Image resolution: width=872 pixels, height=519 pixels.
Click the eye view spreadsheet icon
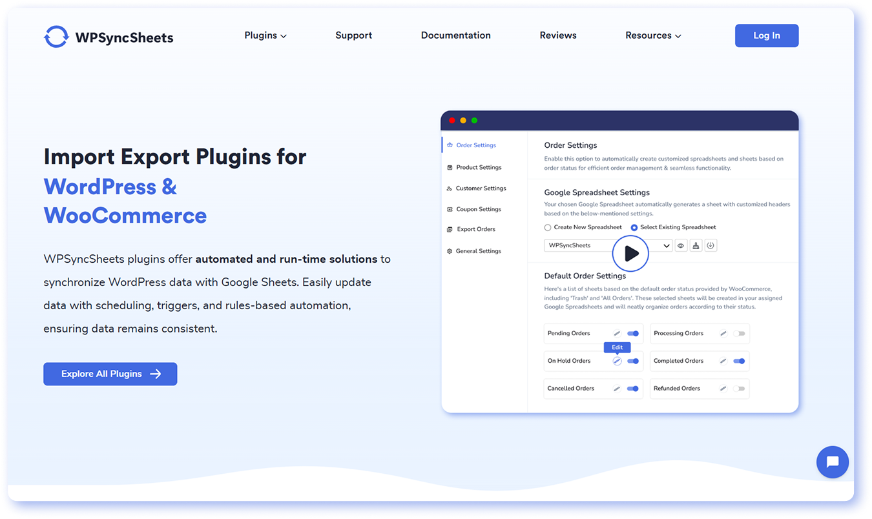681,246
